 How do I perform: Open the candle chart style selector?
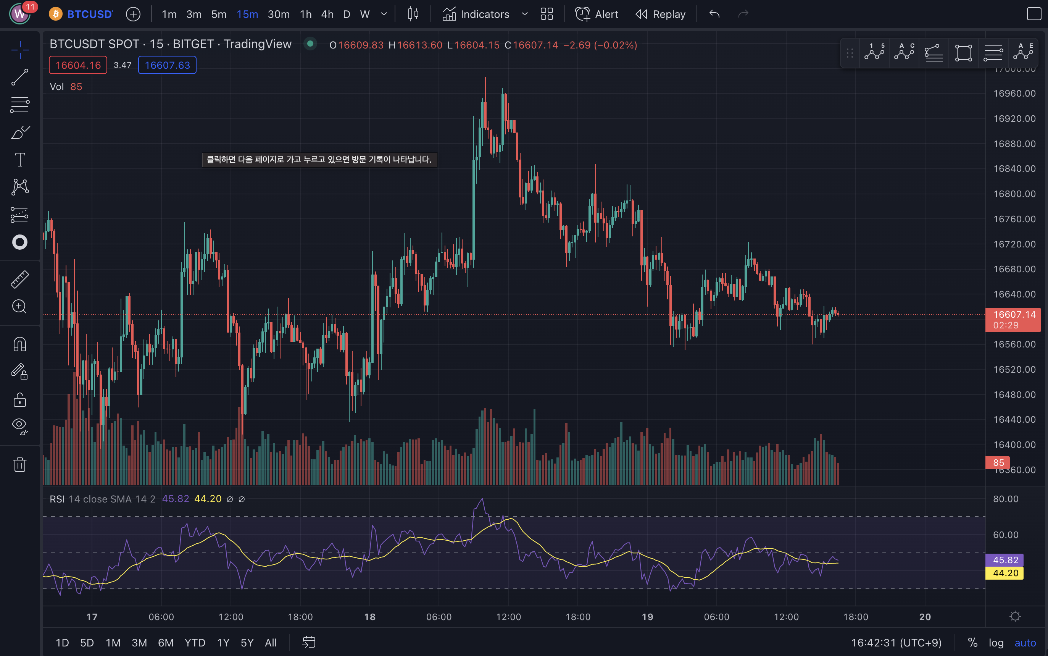click(413, 14)
